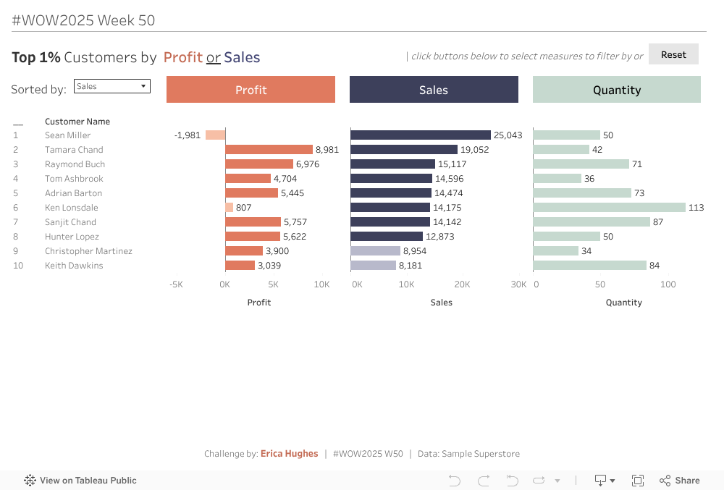Select the Customer Name column header
Screen dimensions: 724x490
coord(77,122)
